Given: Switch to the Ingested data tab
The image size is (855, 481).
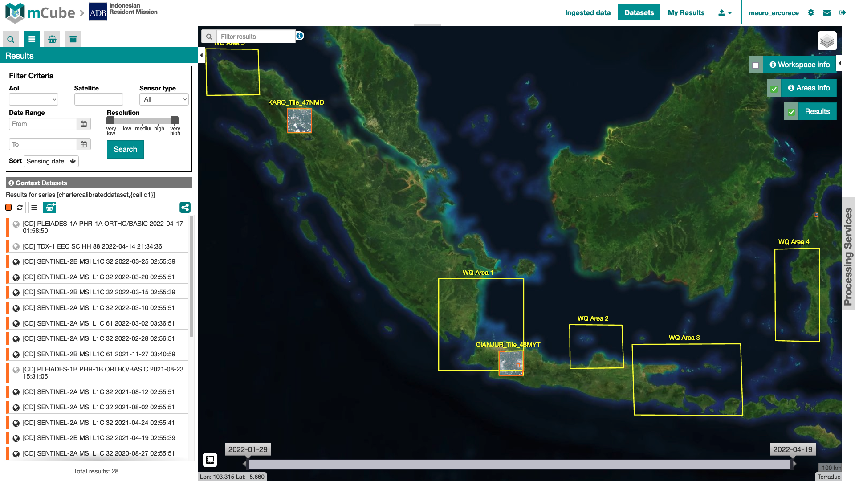Looking at the screenshot, I should pyautogui.click(x=588, y=13).
